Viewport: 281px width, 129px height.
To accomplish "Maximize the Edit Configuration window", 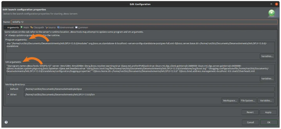I will [x=271, y=4].
